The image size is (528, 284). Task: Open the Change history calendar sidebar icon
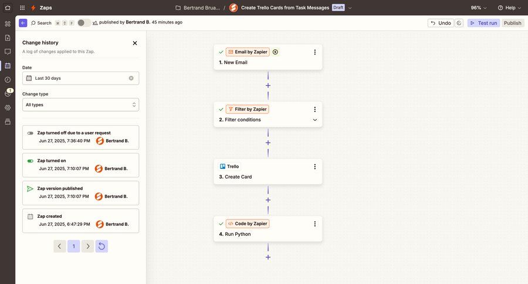(8, 66)
